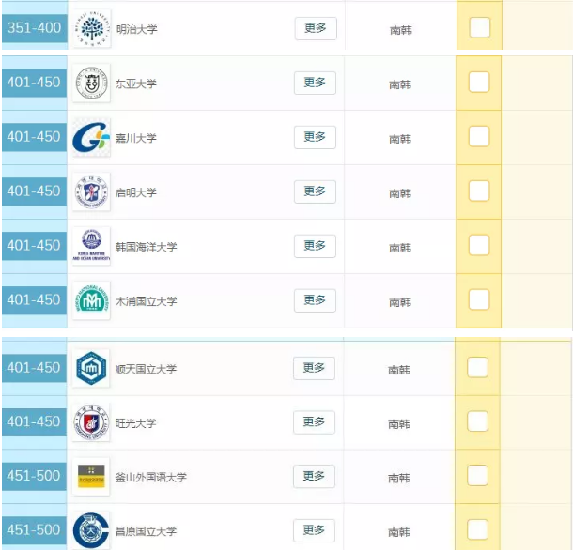Viewport: 573px width, 550px height.
Task: Click the 韩国海洋大学 logo icon
Action: tap(91, 246)
